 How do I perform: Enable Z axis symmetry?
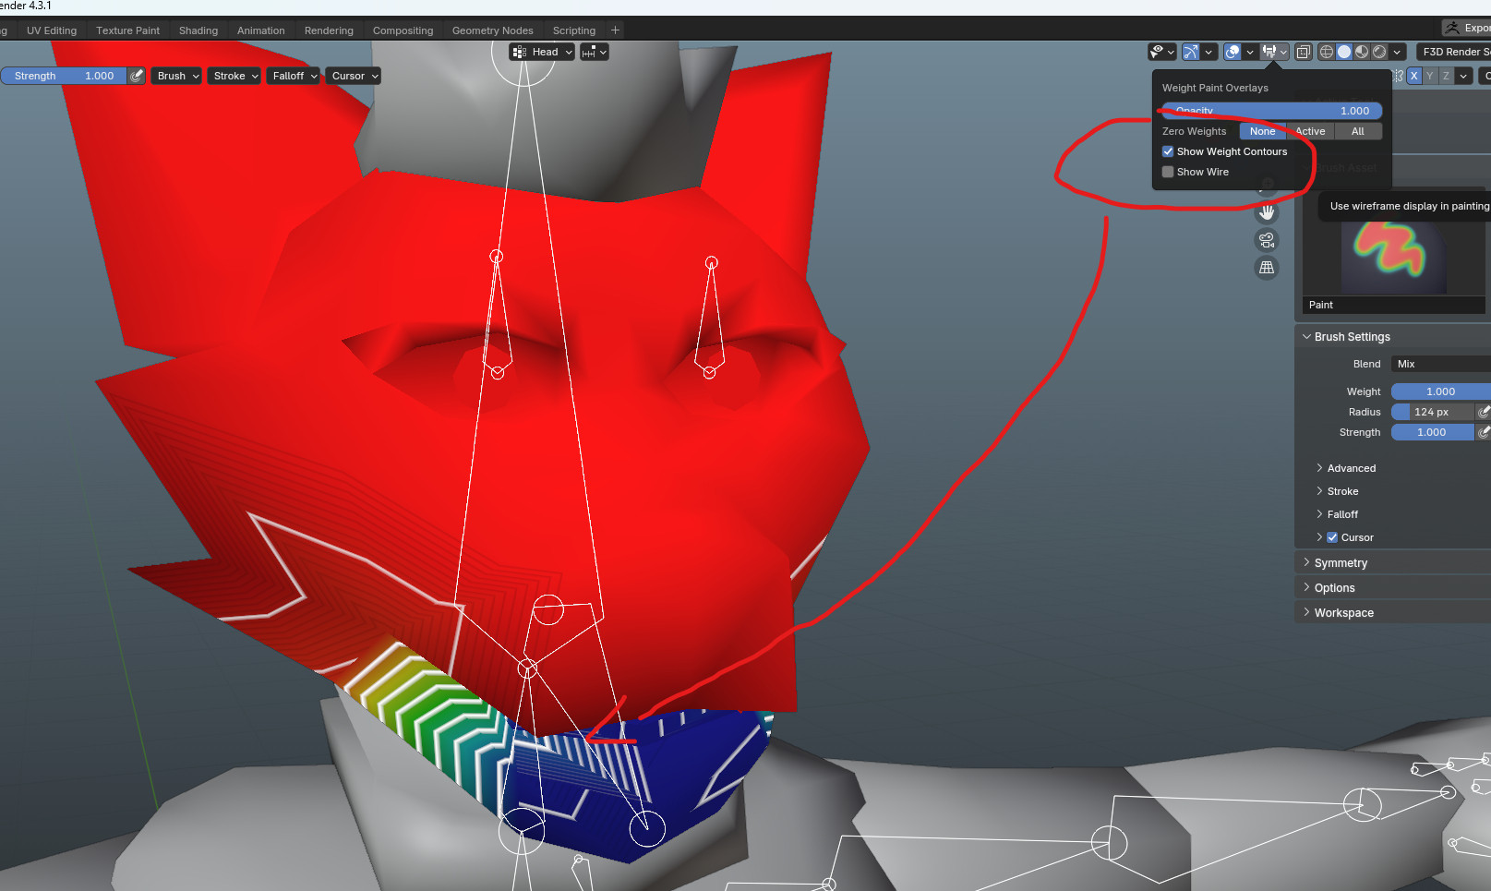(1447, 76)
